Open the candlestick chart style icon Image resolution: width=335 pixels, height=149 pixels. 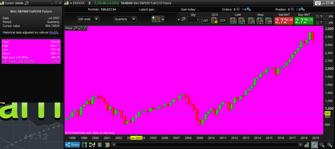pyautogui.click(x=92, y=145)
